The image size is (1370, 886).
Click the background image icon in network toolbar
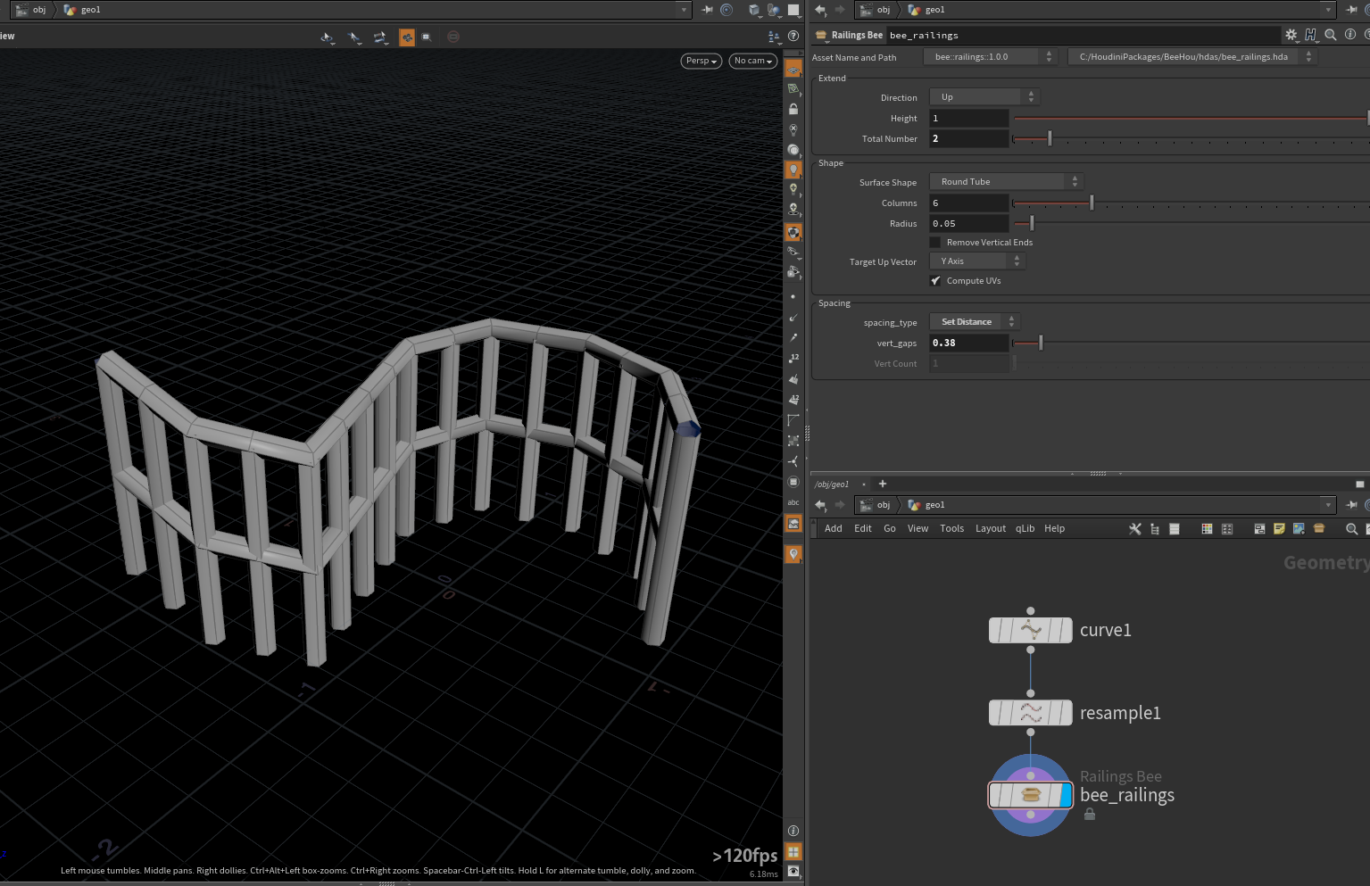[1299, 529]
